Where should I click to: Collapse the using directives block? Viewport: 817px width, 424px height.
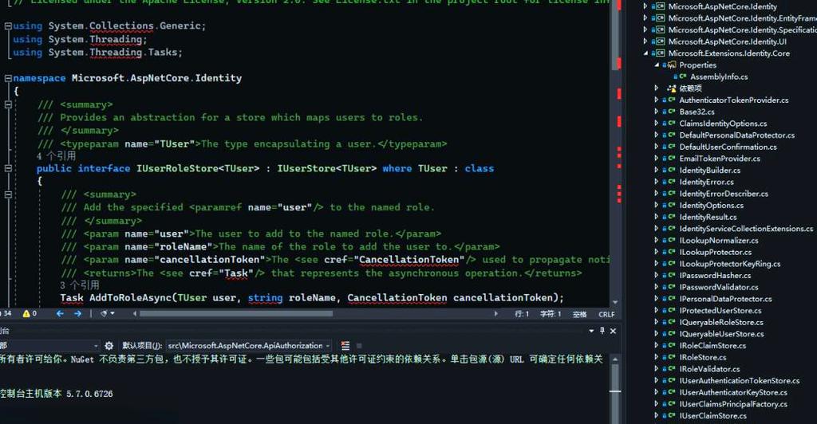pyautogui.click(x=8, y=26)
